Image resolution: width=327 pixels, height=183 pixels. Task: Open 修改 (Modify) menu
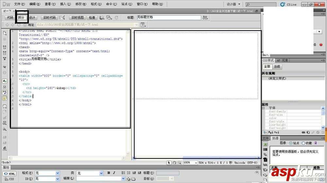click(x=81, y=4)
